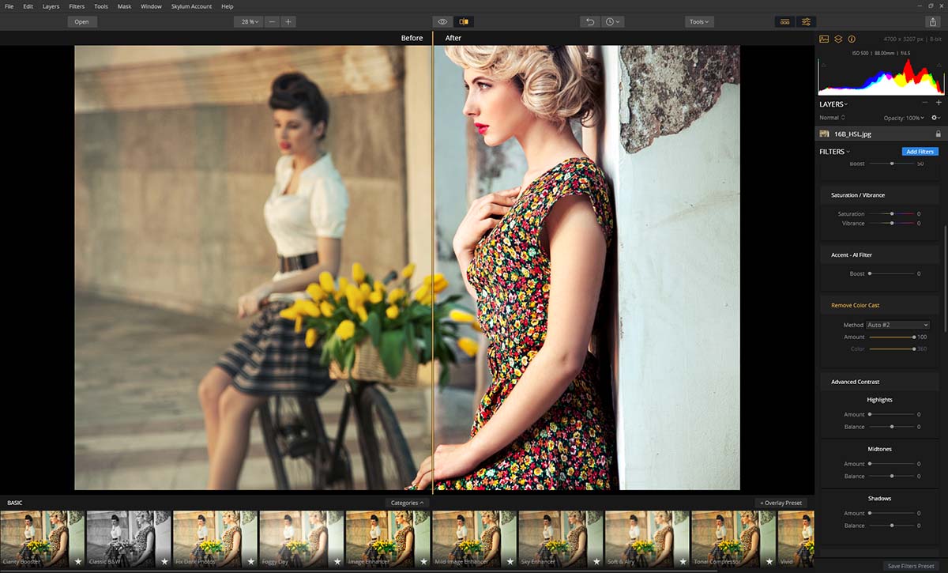Open the layer settings gear icon
This screenshot has height=573, width=948.
click(x=935, y=118)
